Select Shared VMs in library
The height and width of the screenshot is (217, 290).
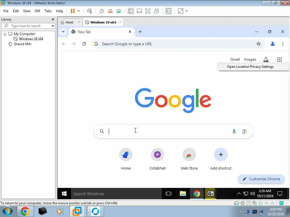tap(23, 44)
